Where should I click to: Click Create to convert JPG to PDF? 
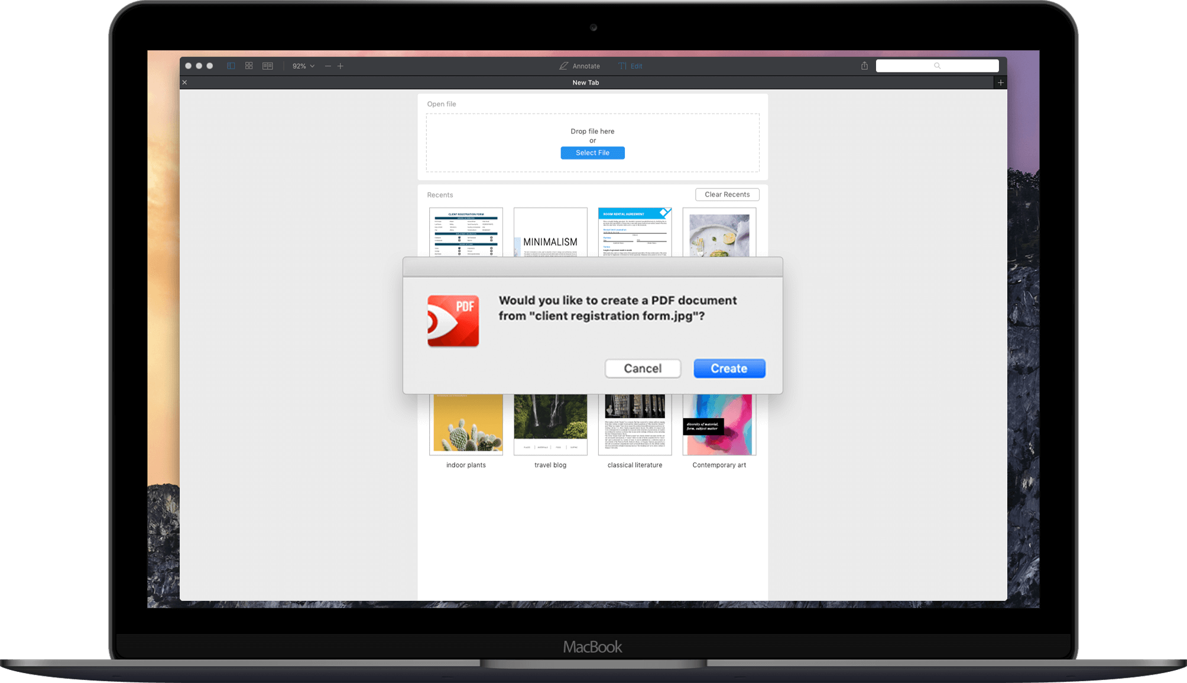pyautogui.click(x=728, y=367)
